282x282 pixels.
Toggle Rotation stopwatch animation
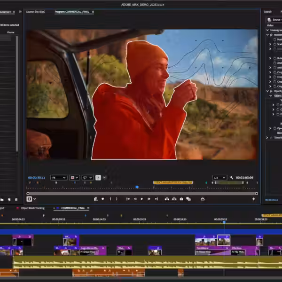275,58
